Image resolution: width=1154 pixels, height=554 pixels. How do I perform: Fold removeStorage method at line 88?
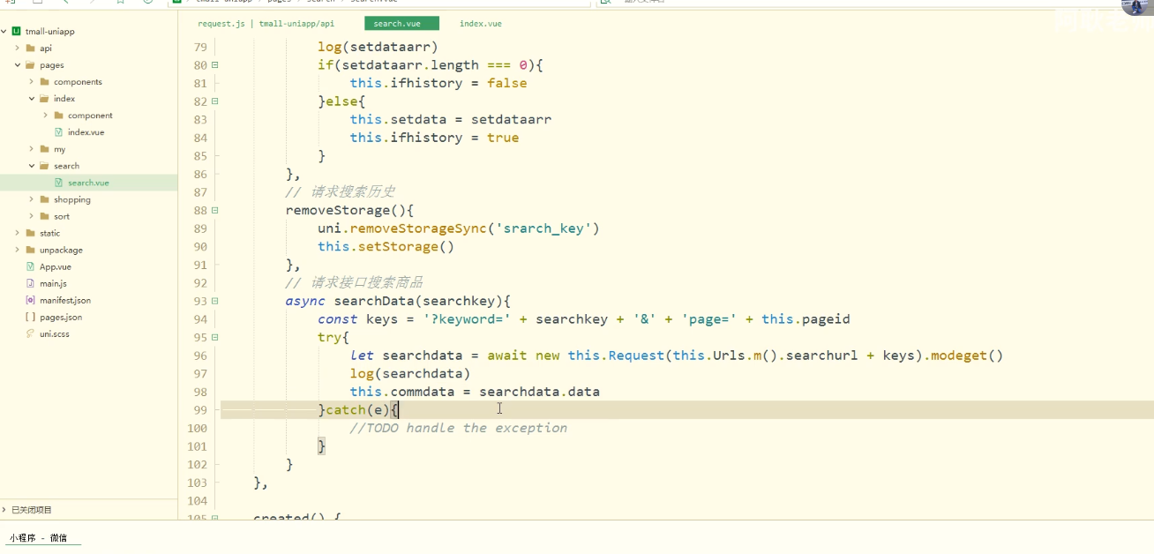coord(215,211)
